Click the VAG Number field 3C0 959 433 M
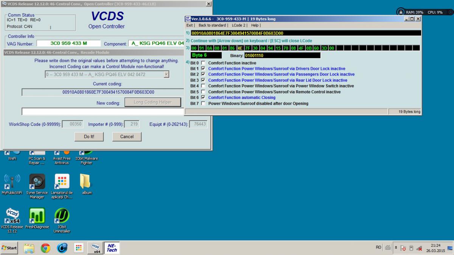This screenshot has height=255, width=454. click(69, 43)
